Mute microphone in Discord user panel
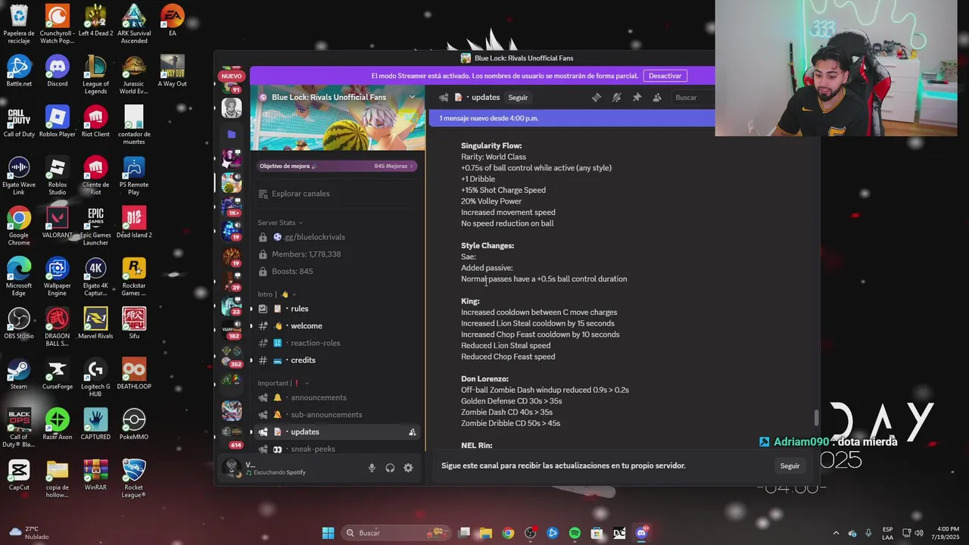 [372, 468]
